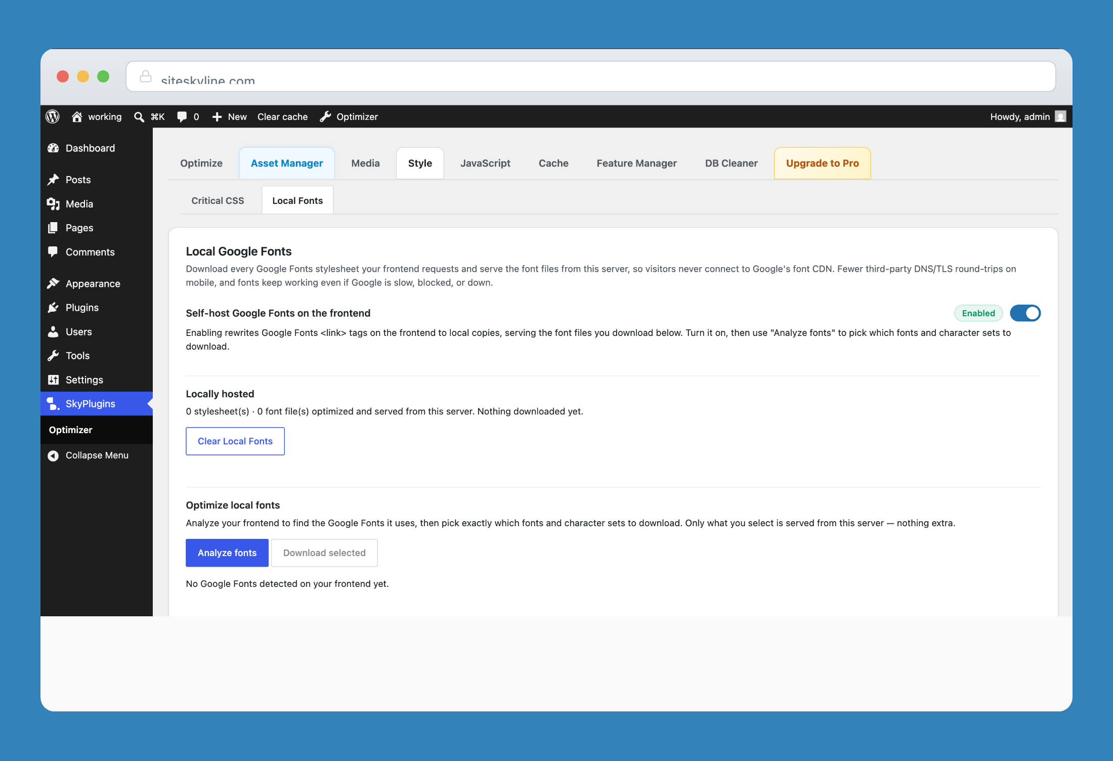Click the Posts pushpin icon
This screenshot has width=1113, height=761.
(53, 180)
